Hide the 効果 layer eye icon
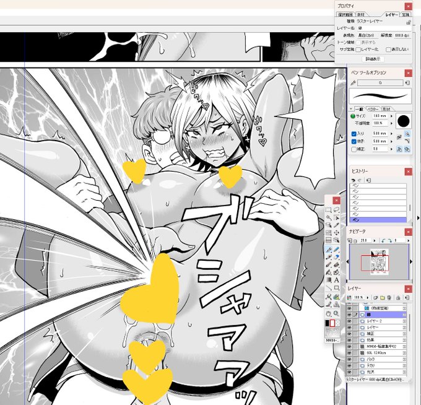Image resolution: width=421 pixels, height=405 pixels. [x=349, y=340]
